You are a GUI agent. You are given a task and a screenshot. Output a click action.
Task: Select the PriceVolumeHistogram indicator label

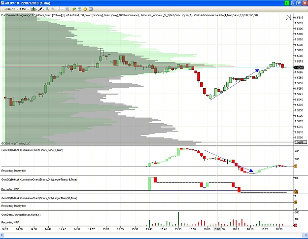[130, 15]
